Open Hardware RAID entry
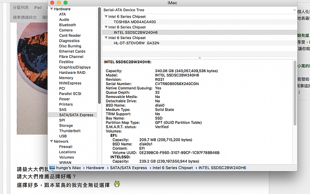This screenshot has width=310, height=194. point(72,73)
